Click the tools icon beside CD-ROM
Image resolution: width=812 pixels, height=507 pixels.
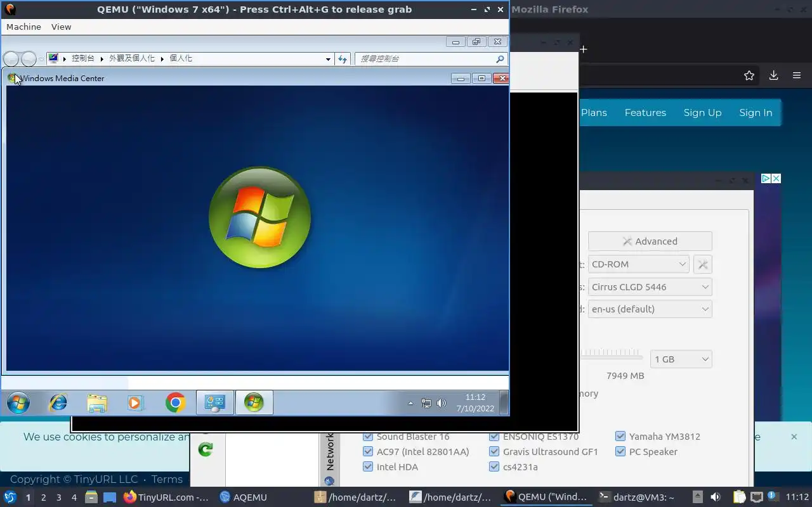(702, 264)
